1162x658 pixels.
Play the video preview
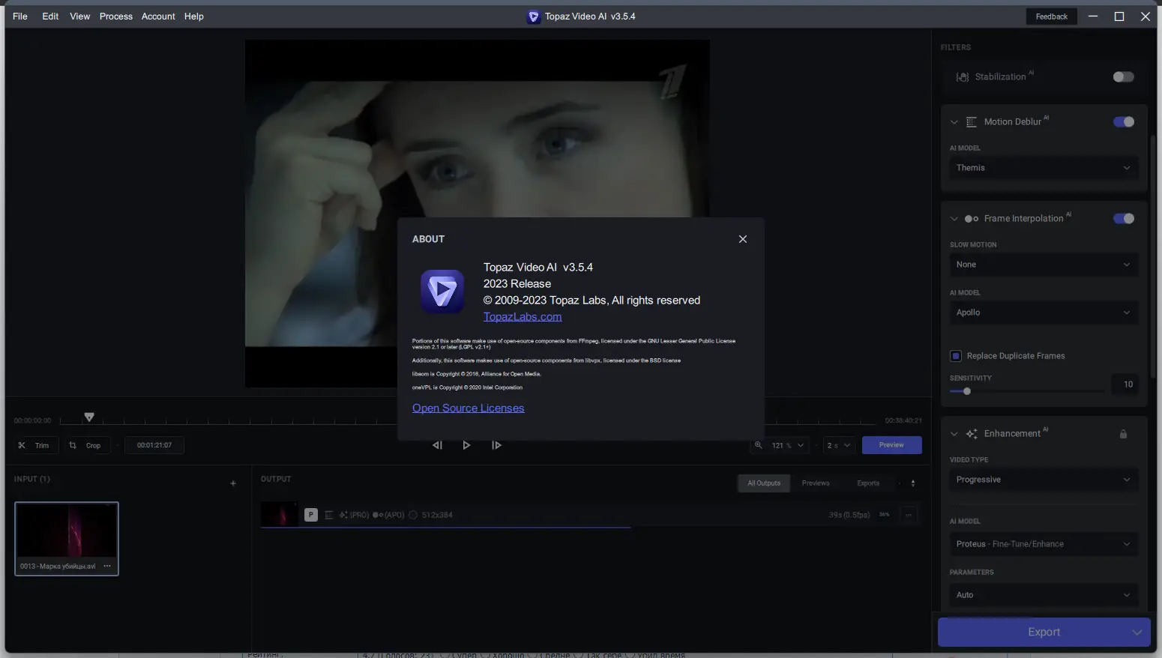(466, 445)
